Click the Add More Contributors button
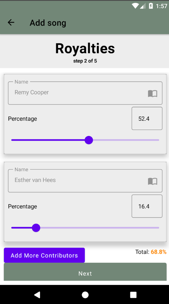The height and width of the screenshot is (304, 169). (44, 255)
